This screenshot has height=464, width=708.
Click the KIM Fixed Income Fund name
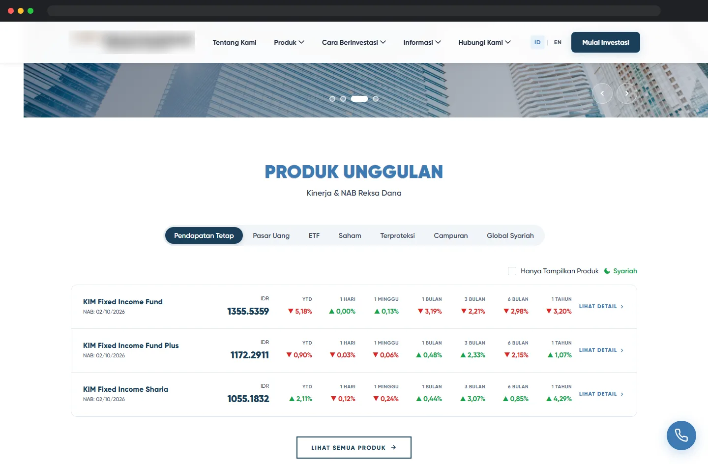point(123,302)
